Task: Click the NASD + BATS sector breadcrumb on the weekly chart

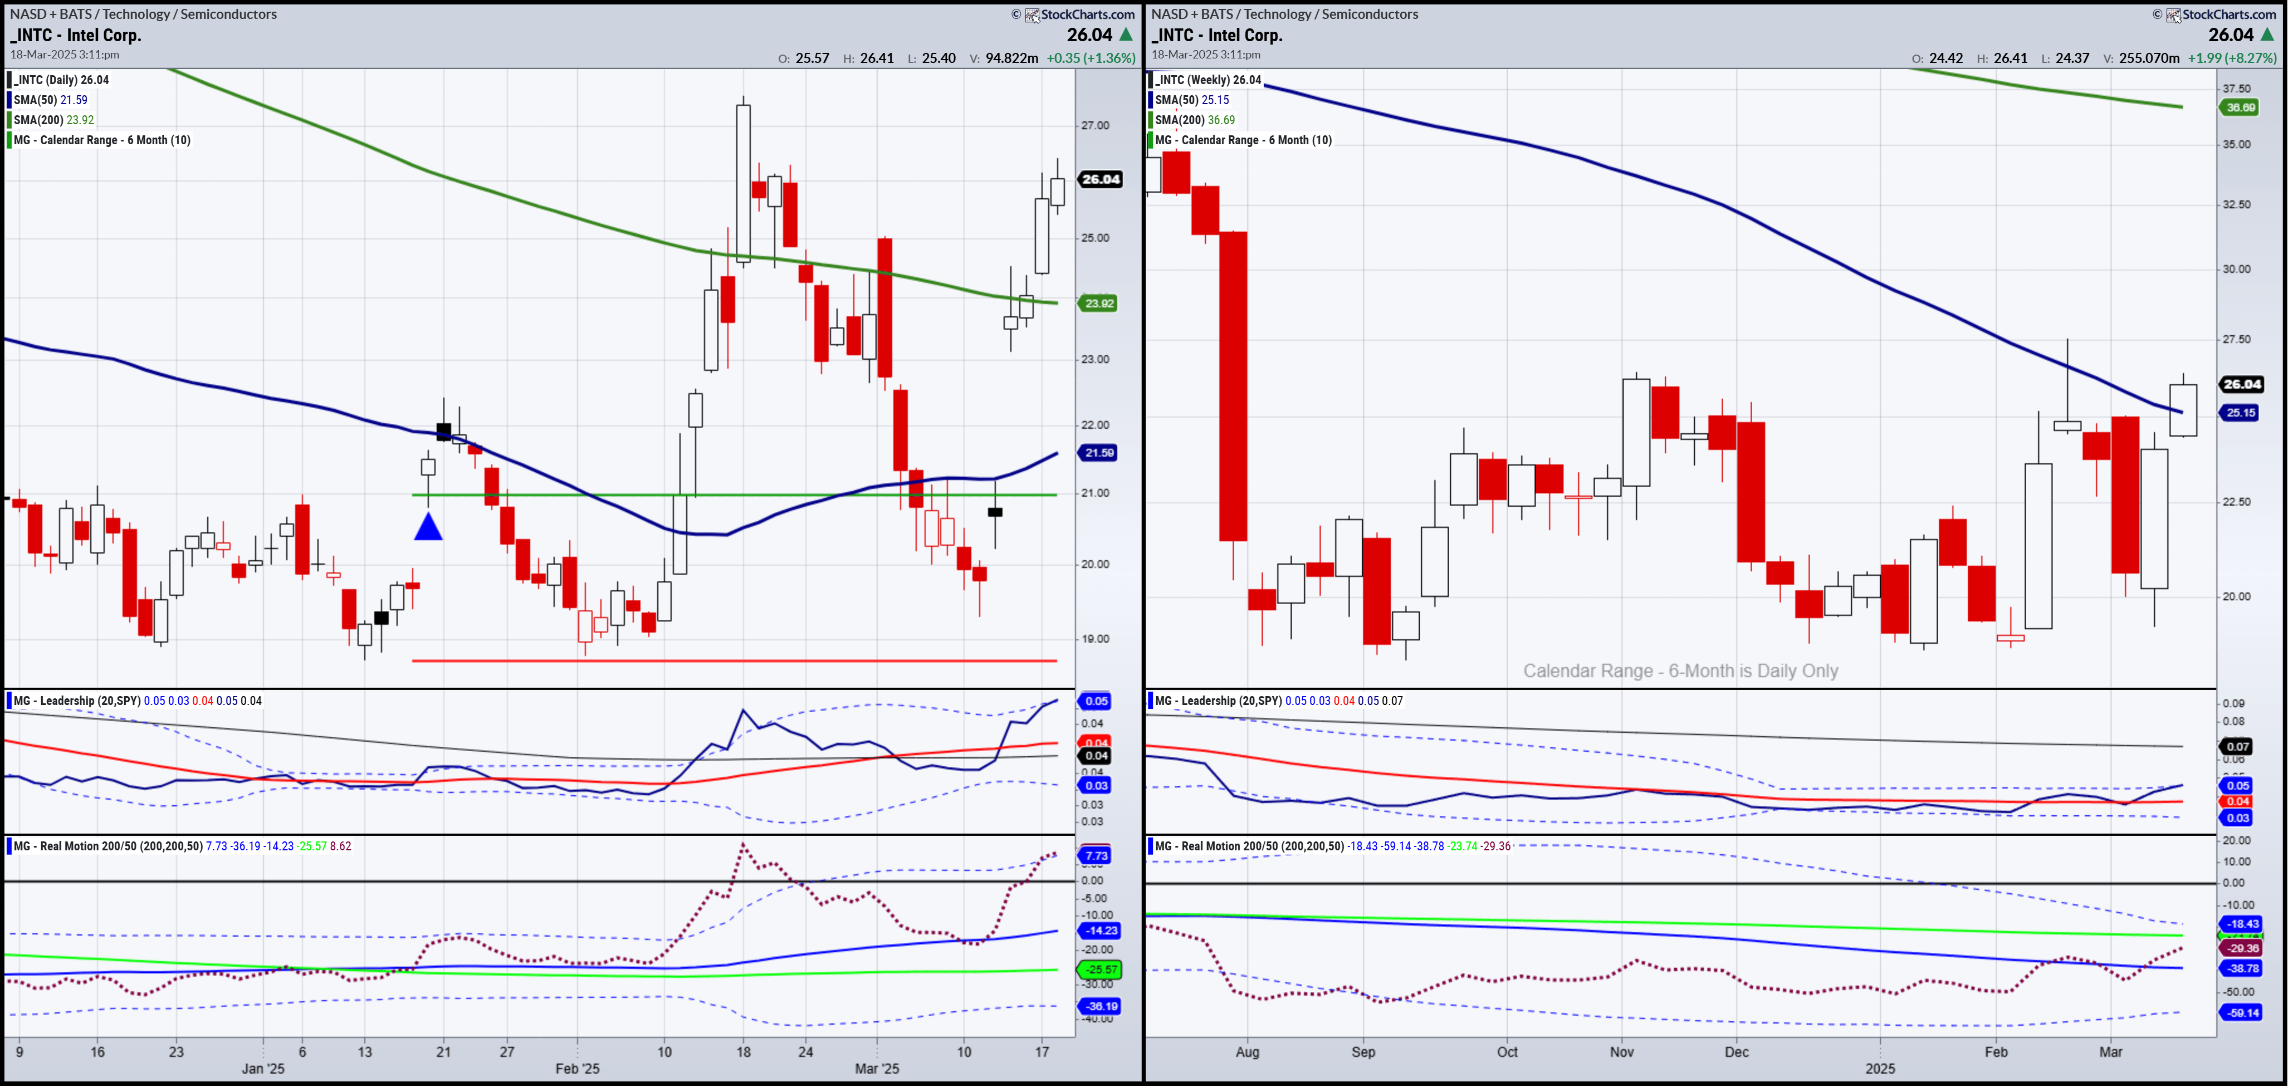Action: click(x=1284, y=14)
